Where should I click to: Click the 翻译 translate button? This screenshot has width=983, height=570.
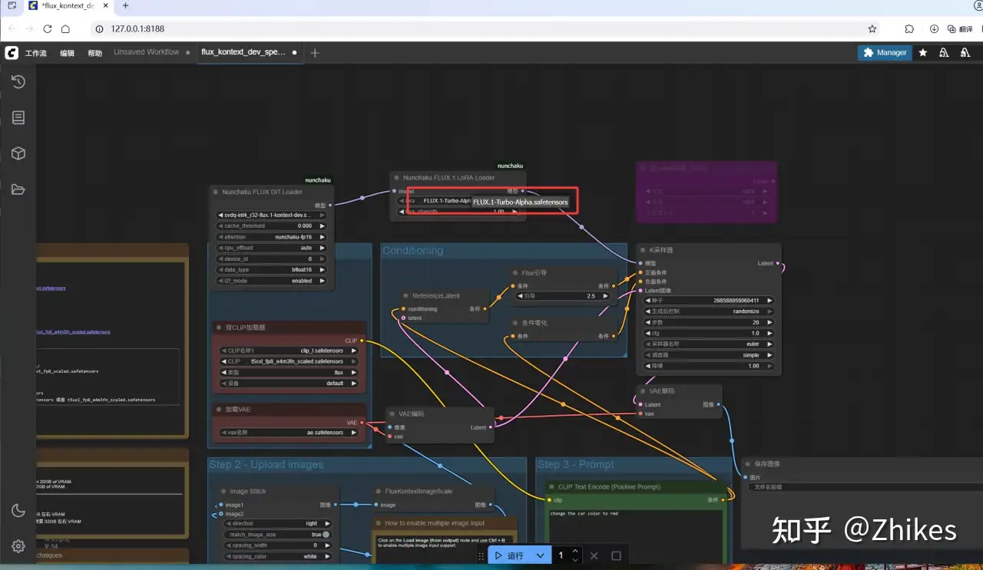click(959, 29)
